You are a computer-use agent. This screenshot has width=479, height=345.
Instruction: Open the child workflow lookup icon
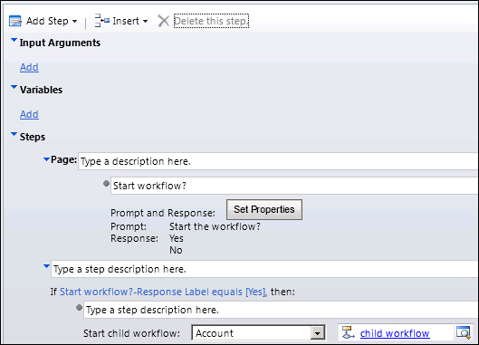(x=463, y=332)
